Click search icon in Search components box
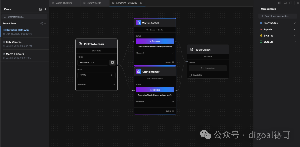Image resolution: width=300 pixels, height=147 pixels. (x=262, y=16)
